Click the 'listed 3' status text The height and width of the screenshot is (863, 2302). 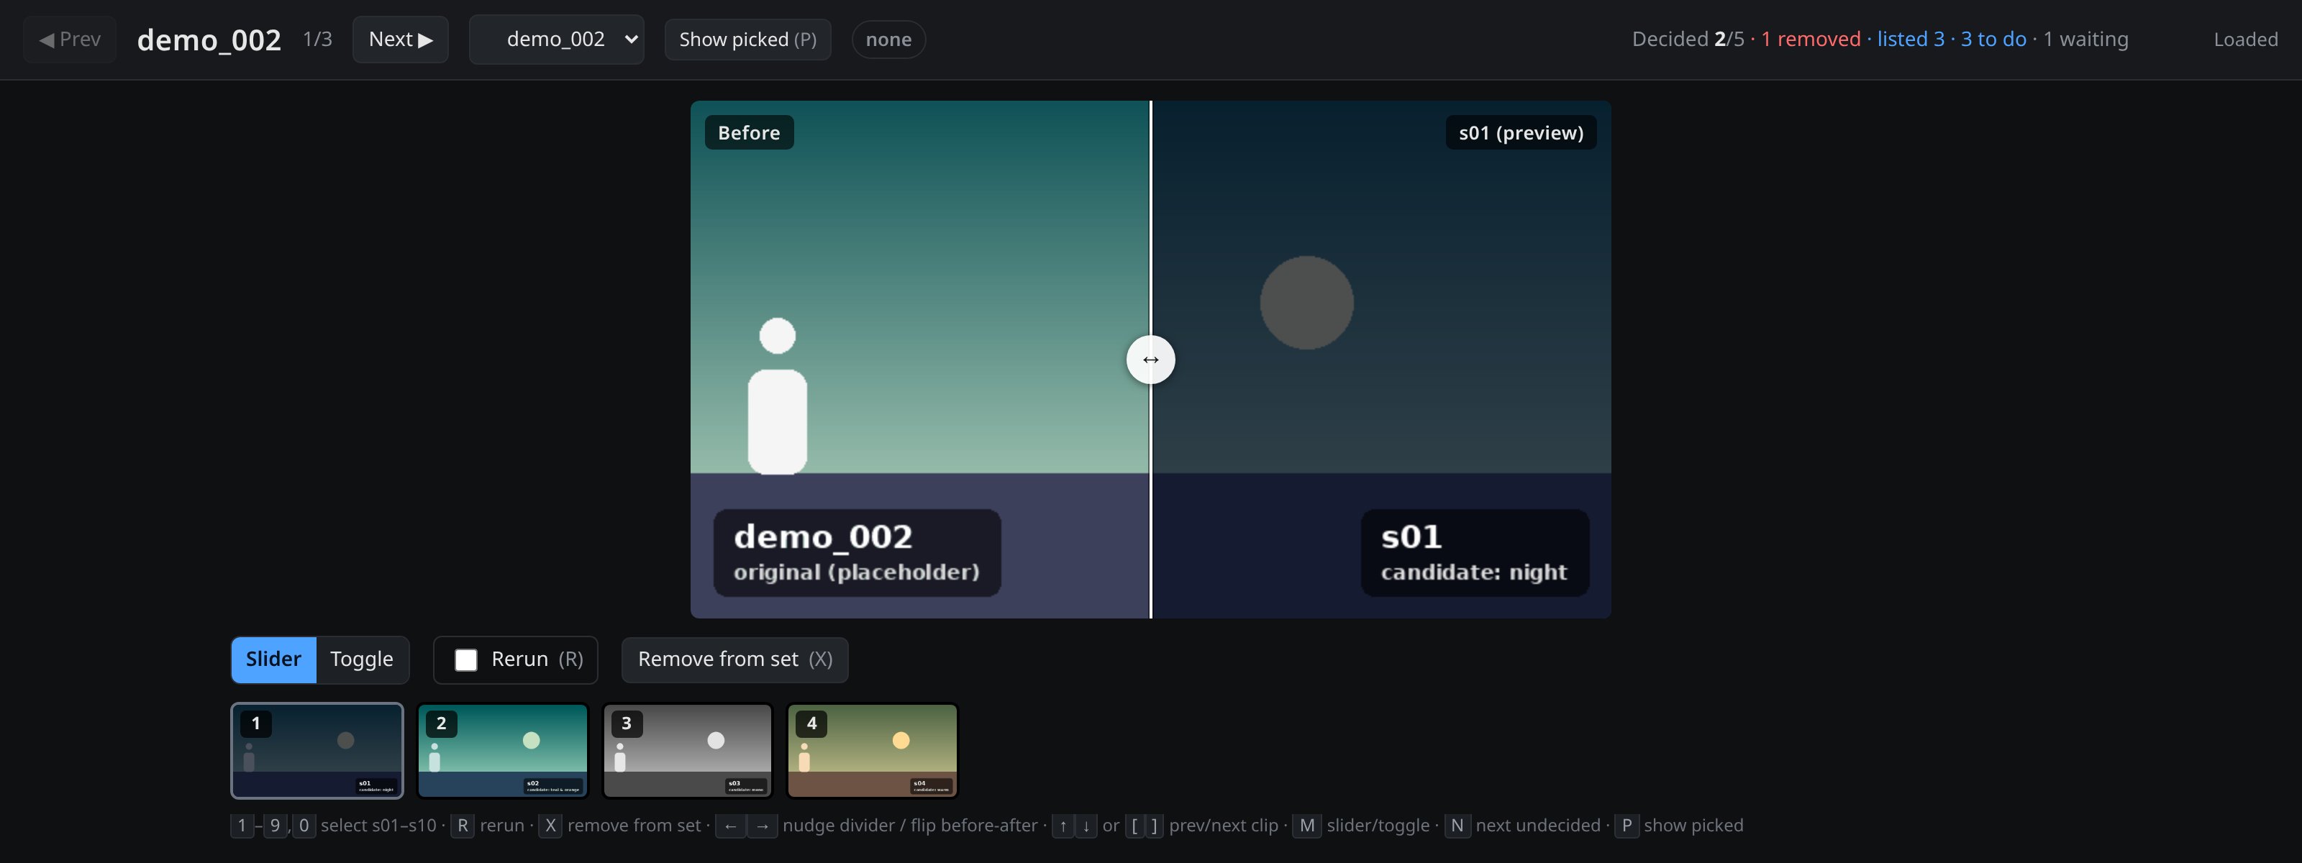point(1911,40)
